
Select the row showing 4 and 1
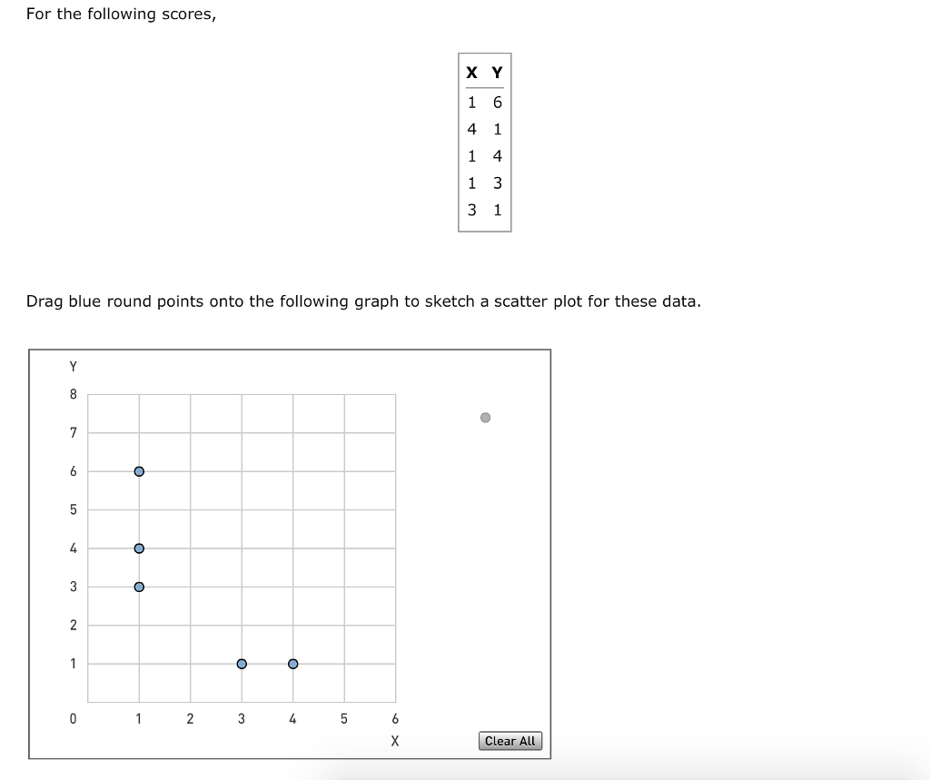pos(484,130)
